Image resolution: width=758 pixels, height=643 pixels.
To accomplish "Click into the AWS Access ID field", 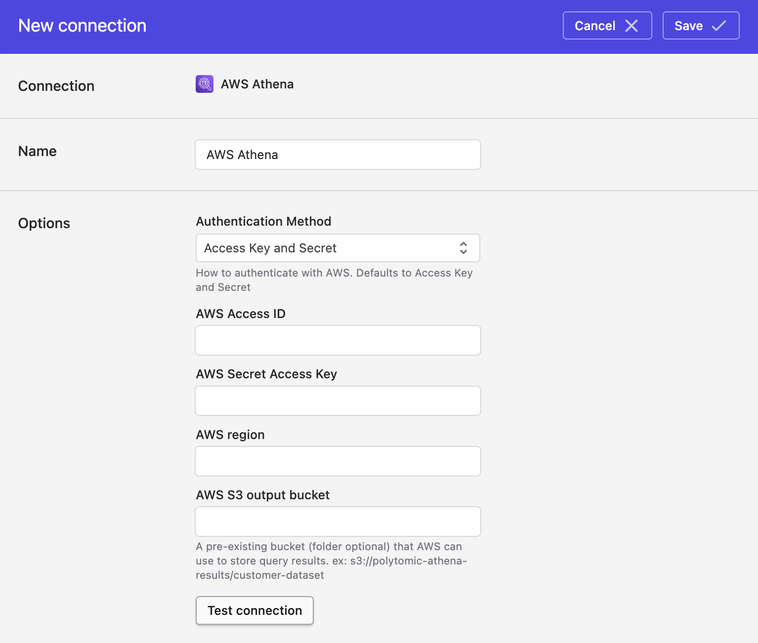I will point(338,340).
